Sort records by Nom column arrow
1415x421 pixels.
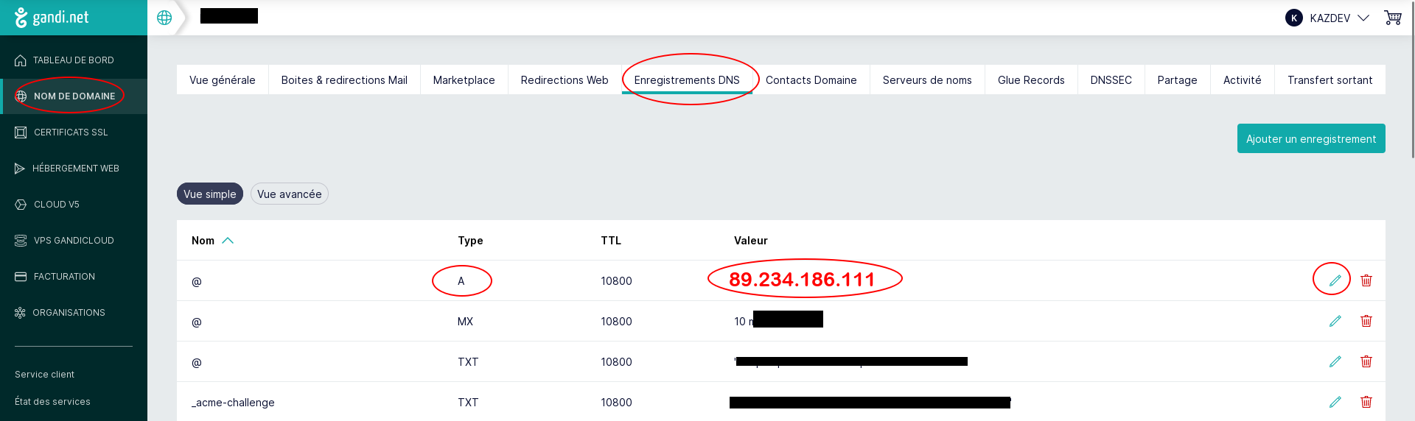pyautogui.click(x=228, y=241)
